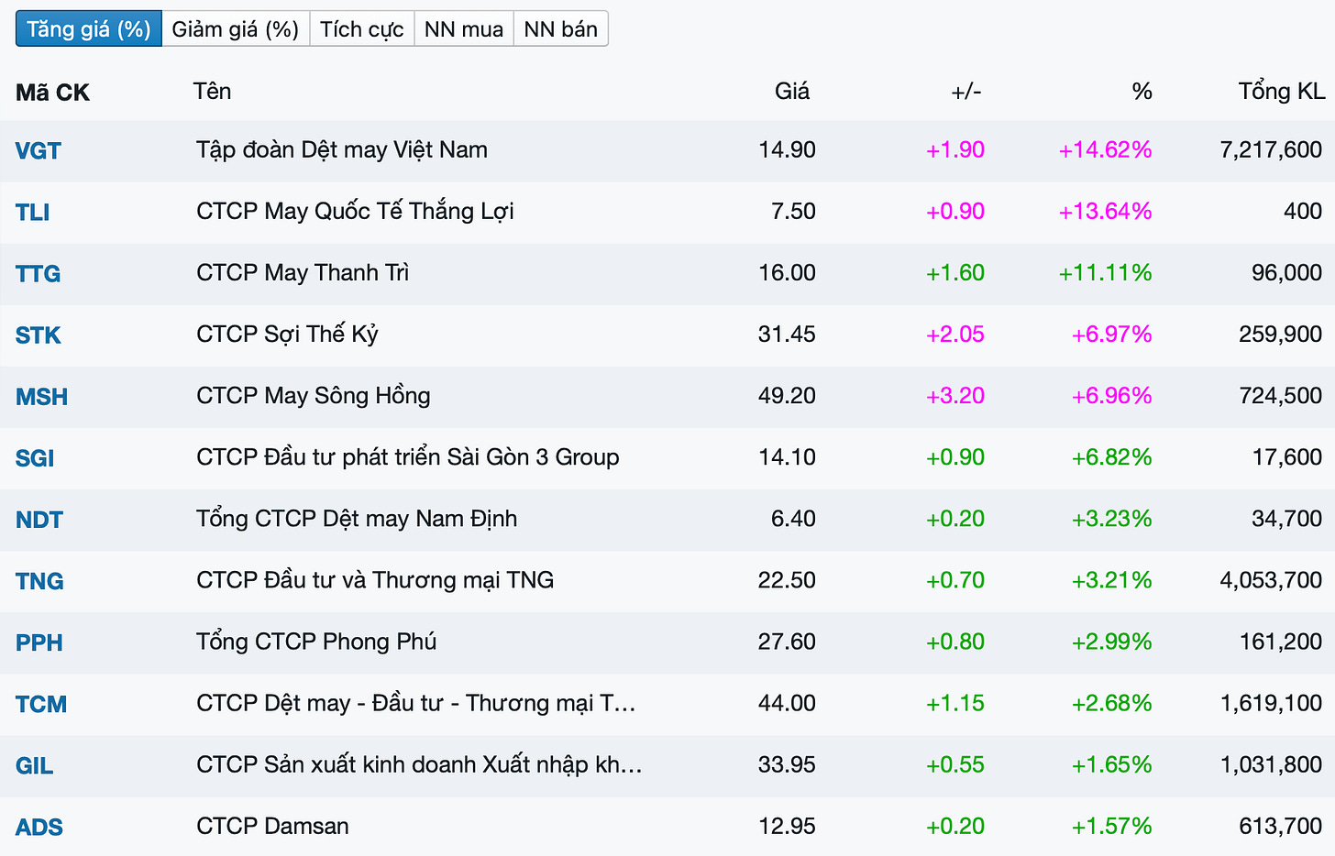Click STK price 31.45

point(787,334)
